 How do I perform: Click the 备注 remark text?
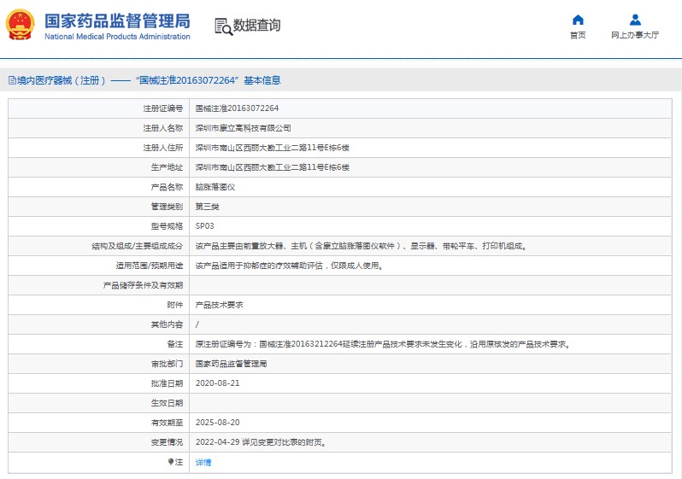(383, 344)
